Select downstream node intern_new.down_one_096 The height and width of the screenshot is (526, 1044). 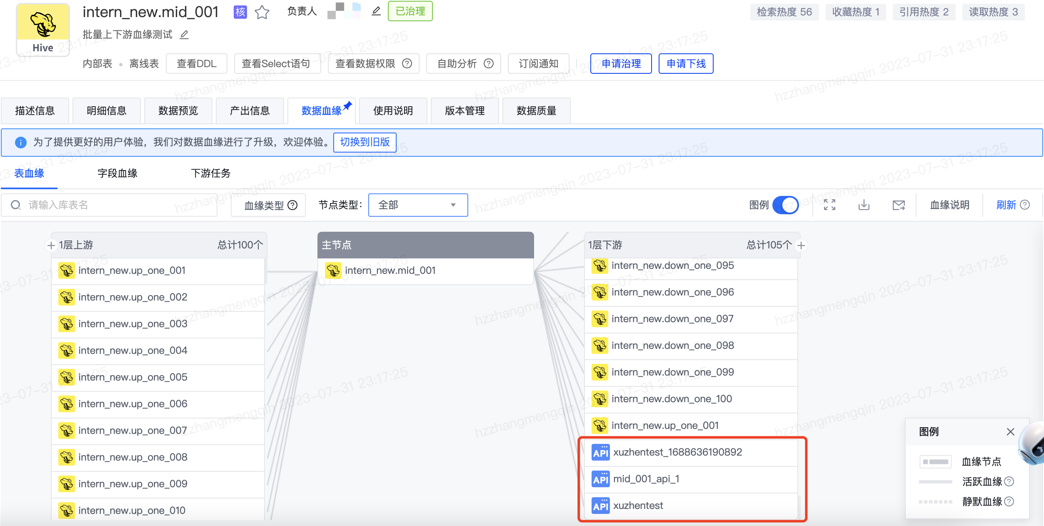(691, 293)
